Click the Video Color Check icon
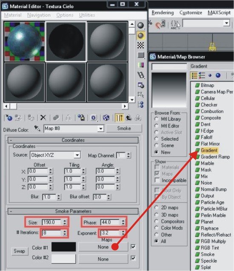Image resolution: width=234 pixels, height=271 pixels. point(141,65)
